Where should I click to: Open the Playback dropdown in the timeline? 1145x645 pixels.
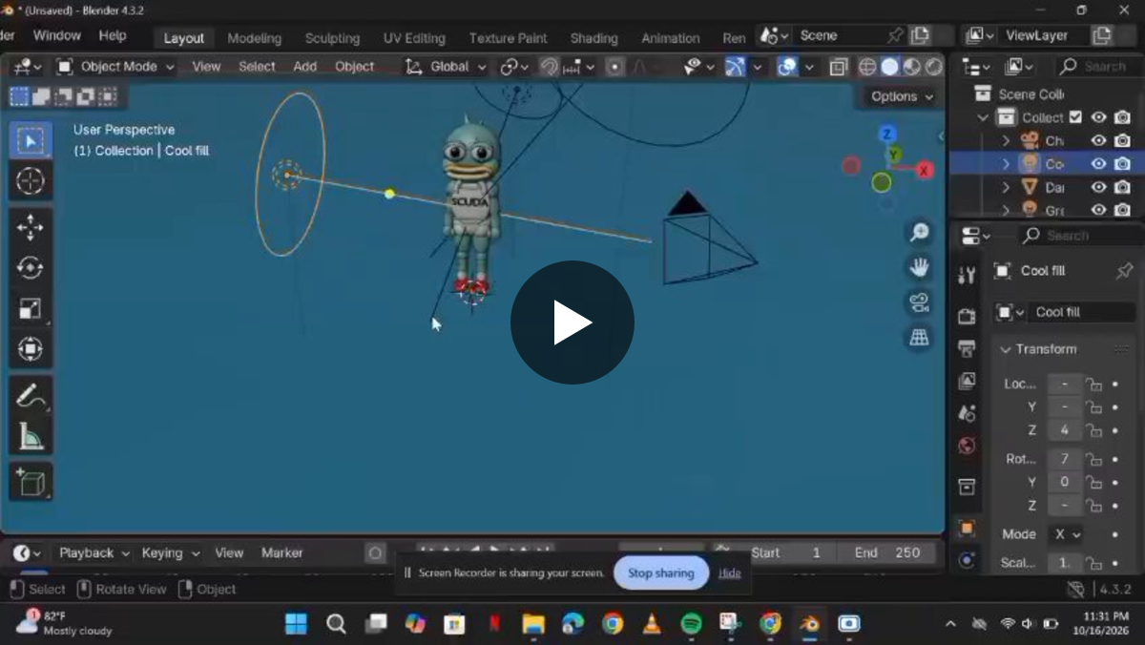94,552
